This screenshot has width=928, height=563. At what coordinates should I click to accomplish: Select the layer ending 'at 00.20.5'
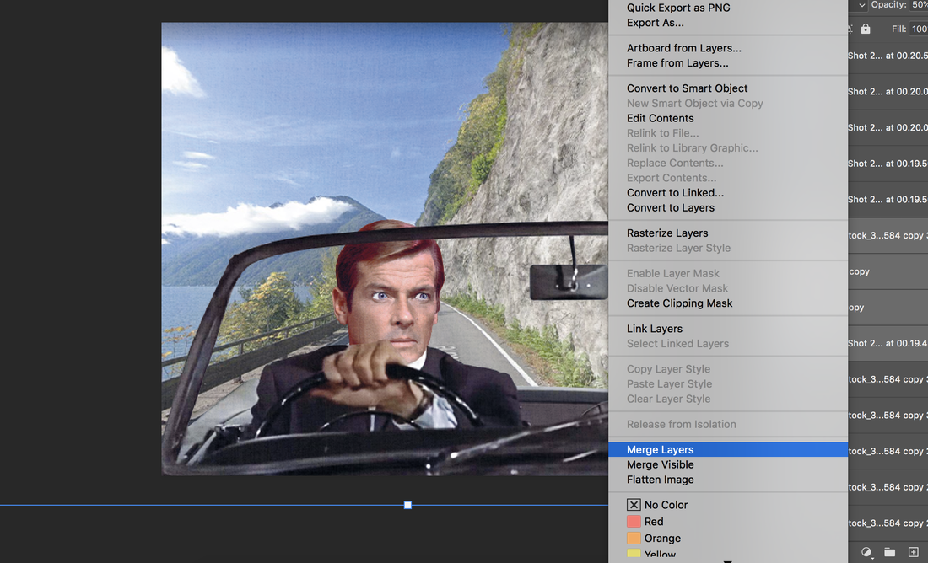[x=888, y=56]
